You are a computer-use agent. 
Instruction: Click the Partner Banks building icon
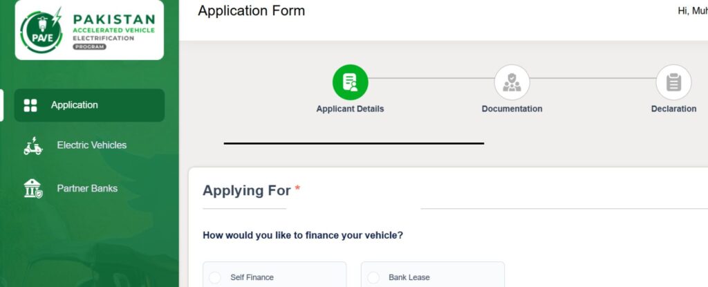[32, 189]
